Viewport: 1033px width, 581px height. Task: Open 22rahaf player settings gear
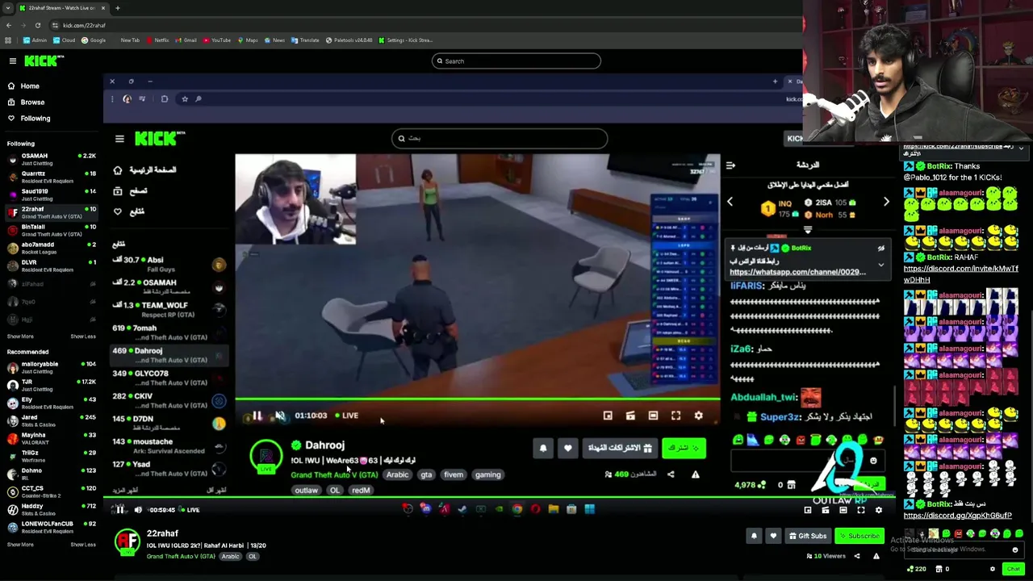click(x=879, y=510)
